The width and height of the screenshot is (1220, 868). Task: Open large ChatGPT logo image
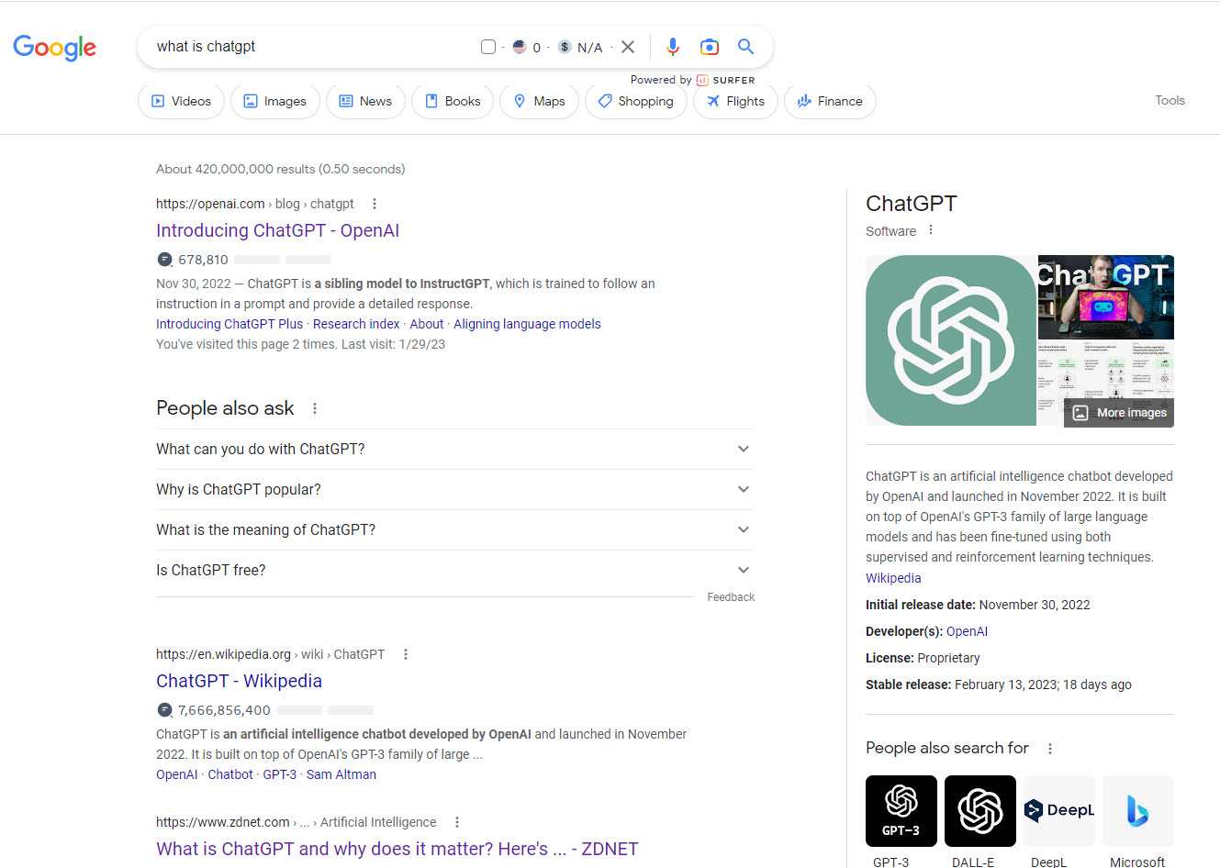(951, 340)
